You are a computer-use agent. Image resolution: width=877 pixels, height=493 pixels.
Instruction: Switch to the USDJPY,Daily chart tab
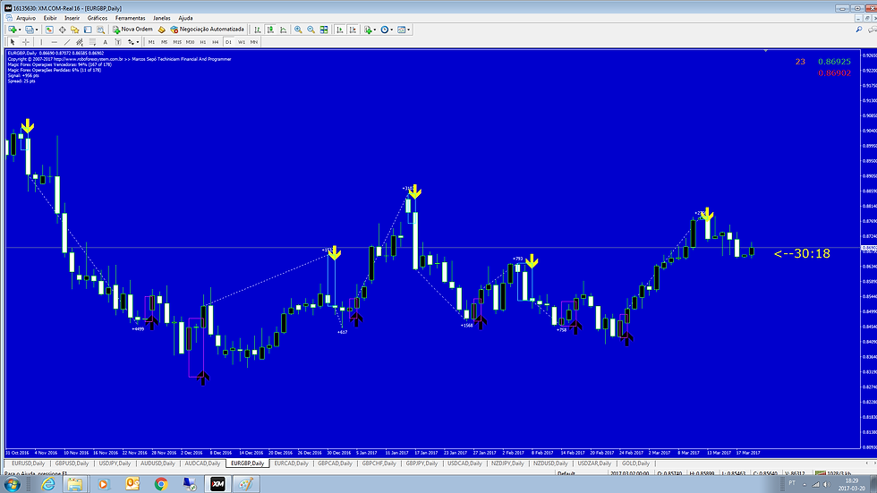click(x=115, y=463)
